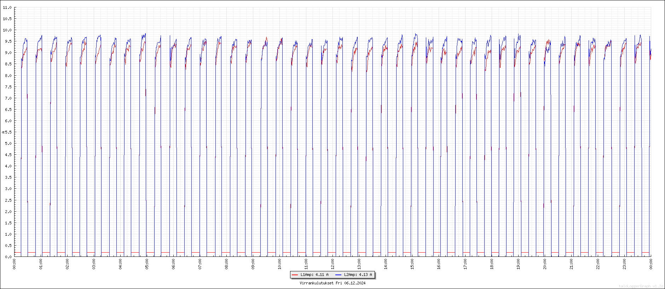Pick the 15:00 tick label
The image size is (665, 289).
click(412, 264)
